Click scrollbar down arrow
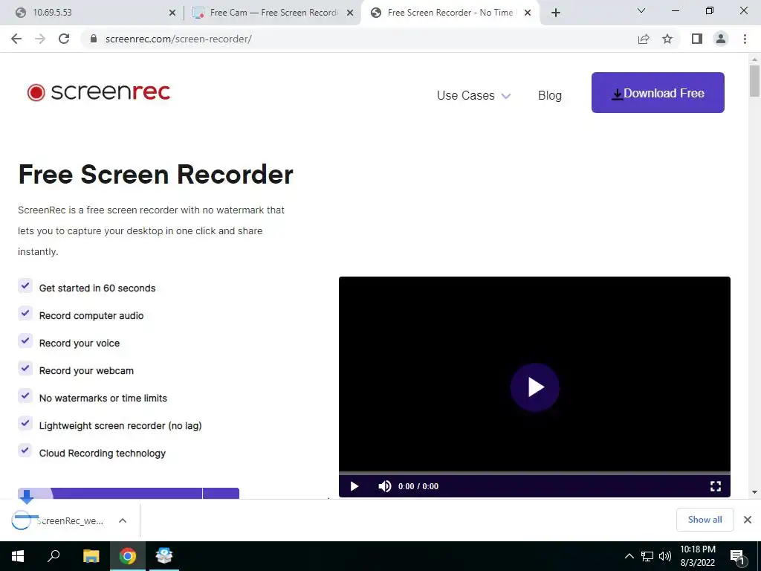The image size is (761, 571). pyautogui.click(x=754, y=492)
